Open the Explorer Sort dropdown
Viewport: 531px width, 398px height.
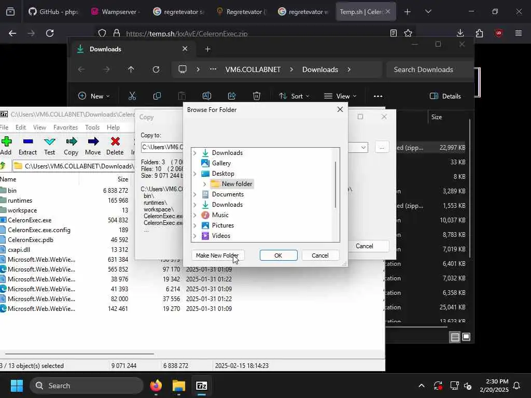294,96
